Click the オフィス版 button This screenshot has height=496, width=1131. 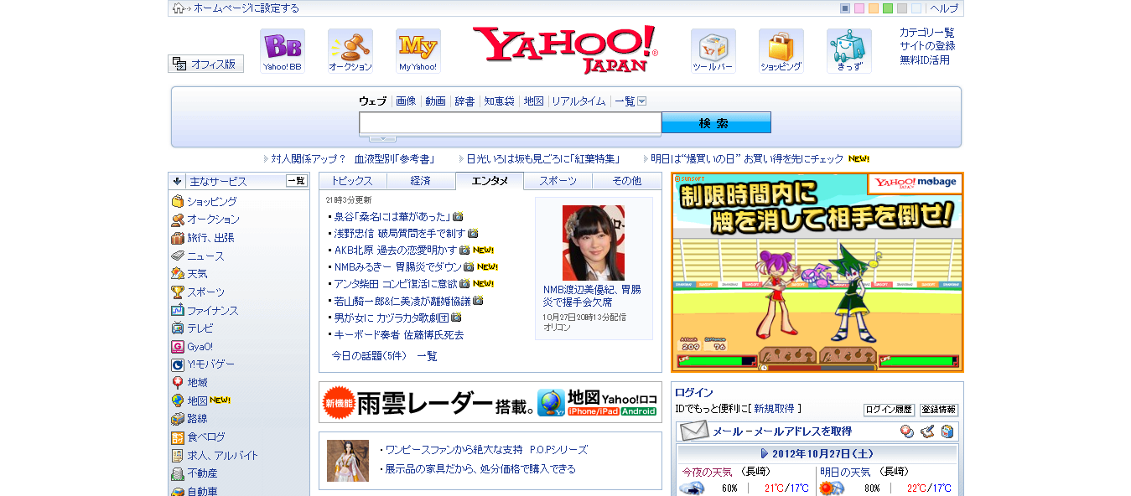point(206,64)
